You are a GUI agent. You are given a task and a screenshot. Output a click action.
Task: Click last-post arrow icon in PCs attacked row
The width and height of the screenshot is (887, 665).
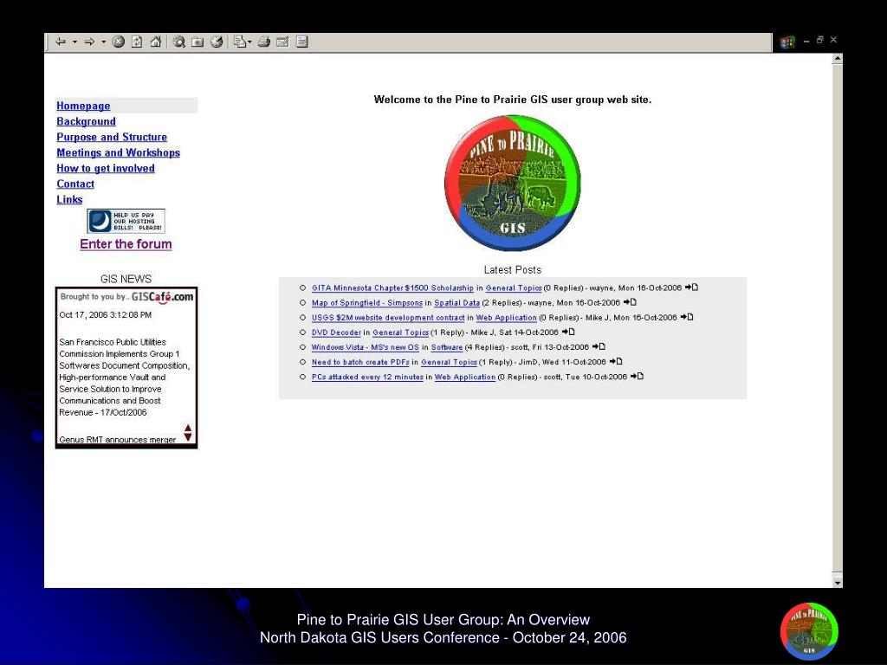tap(637, 376)
